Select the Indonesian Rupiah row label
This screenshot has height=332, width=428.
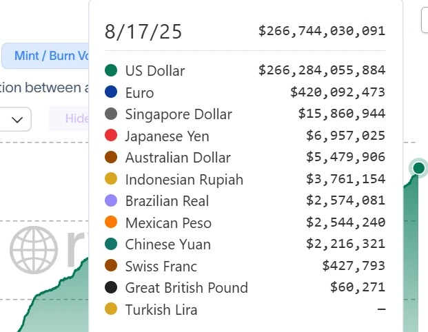(x=184, y=180)
